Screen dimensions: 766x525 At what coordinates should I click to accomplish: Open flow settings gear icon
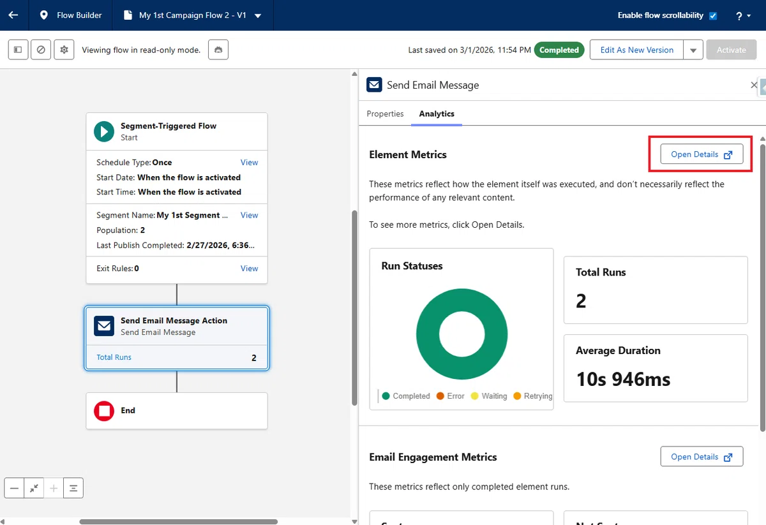64,50
